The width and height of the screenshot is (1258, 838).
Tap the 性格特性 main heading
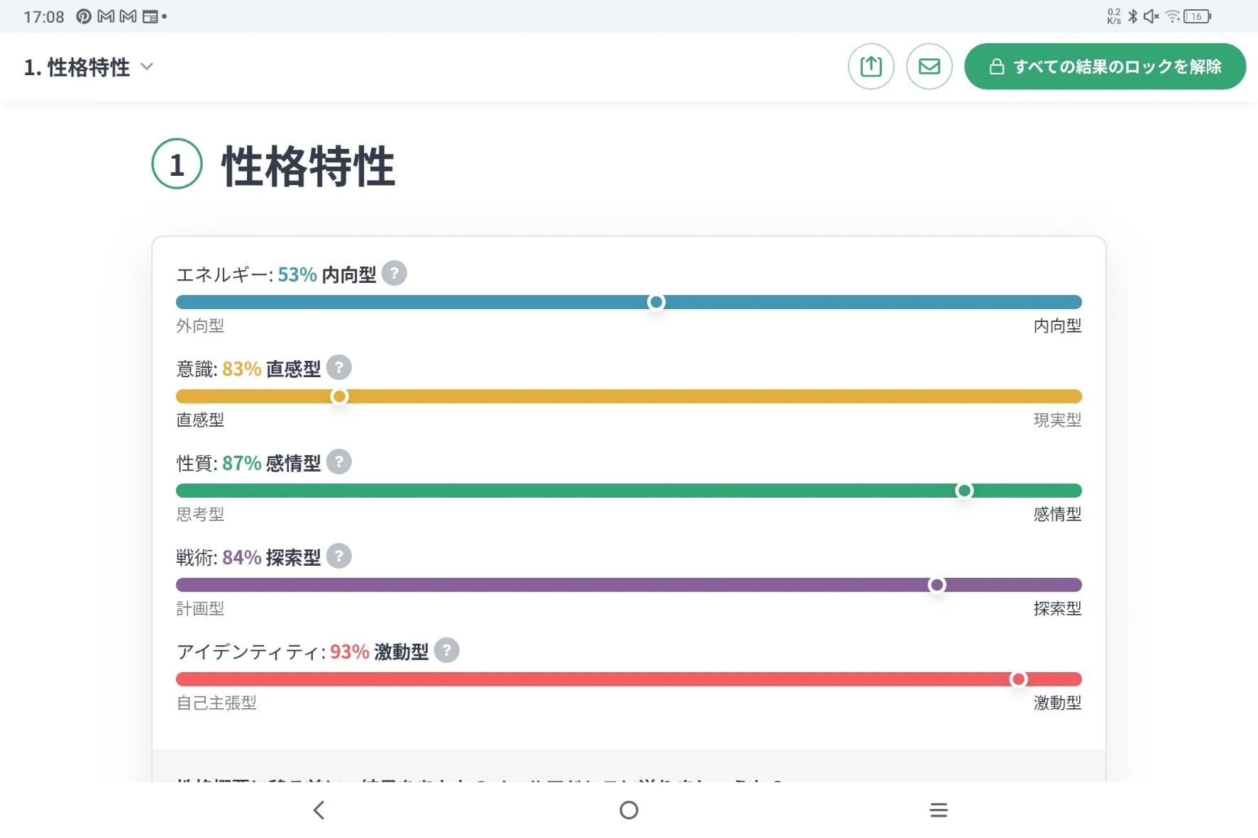point(308,166)
